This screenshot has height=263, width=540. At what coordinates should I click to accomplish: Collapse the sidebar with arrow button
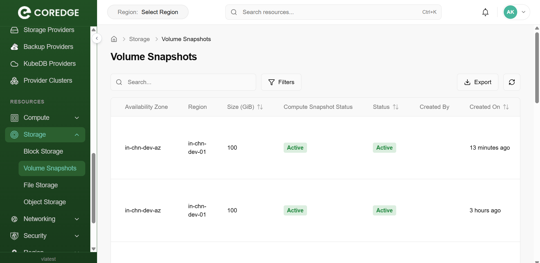97,38
